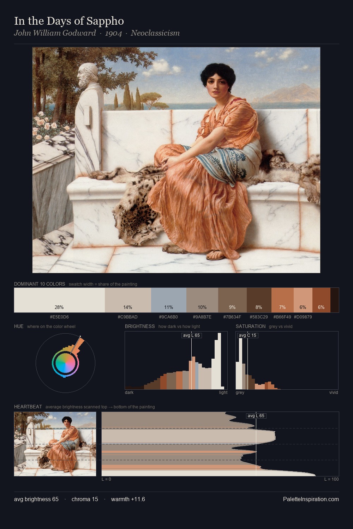This screenshot has height=529, width=353.
Task: Click the 'avg L 65' heartbeat chart label
Action: [x=256, y=416]
